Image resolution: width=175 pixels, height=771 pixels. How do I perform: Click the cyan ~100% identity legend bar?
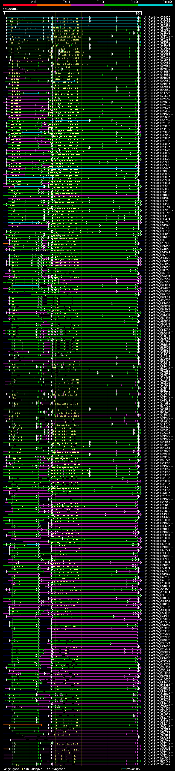tap(156, 5)
